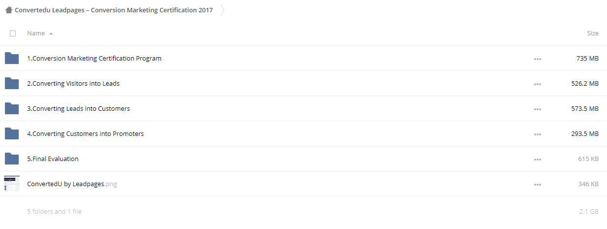Open actions menu for 5.Final Evaluation

coord(537,160)
